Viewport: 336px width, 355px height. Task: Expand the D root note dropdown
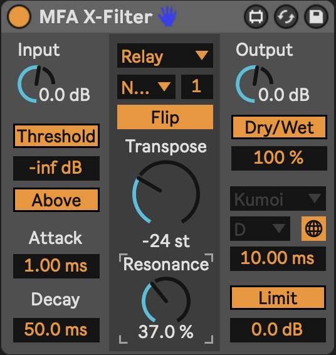(260, 228)
